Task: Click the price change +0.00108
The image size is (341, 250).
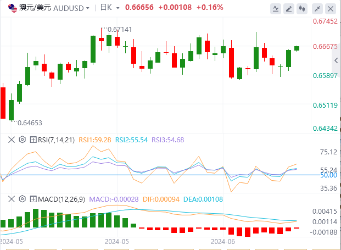Action: (175, 7)
